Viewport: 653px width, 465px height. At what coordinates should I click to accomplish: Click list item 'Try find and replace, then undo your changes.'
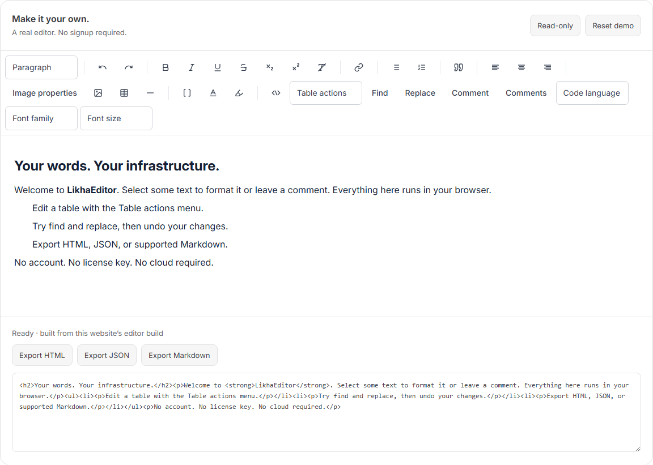click(130, 226)
